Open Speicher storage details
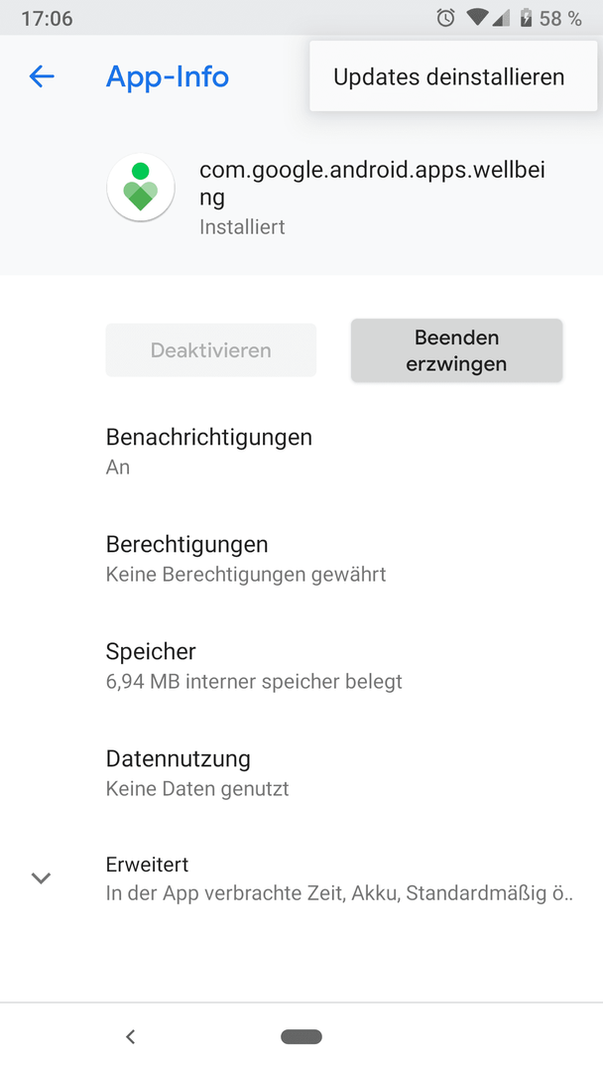This screenshot has width=603, height=1072. click(x=301, y=667)
